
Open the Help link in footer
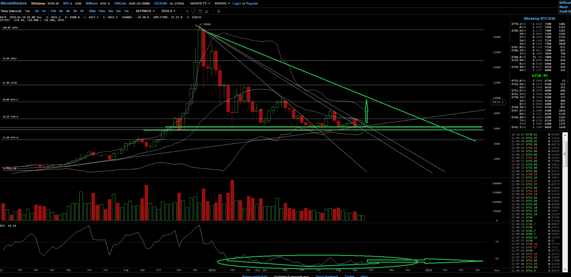(x=364, y=276)
